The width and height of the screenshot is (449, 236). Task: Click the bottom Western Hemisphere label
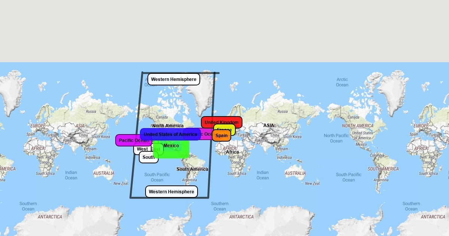pyautogui.click(x=171, y=192)
